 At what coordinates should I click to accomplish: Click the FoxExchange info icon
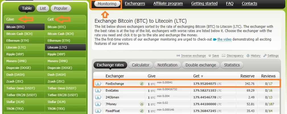pyautogui.click(x=98, y=84)
